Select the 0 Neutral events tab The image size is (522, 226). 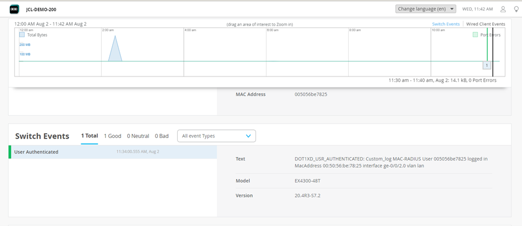pos(138,136)
